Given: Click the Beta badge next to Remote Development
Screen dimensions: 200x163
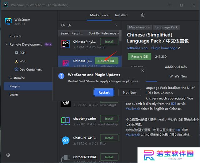Looking at the screenshot, I should (48, 44).
